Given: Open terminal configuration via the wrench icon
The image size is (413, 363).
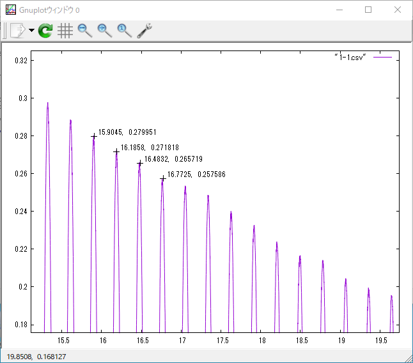Looking at the screenshot, I should click(144, 31).
